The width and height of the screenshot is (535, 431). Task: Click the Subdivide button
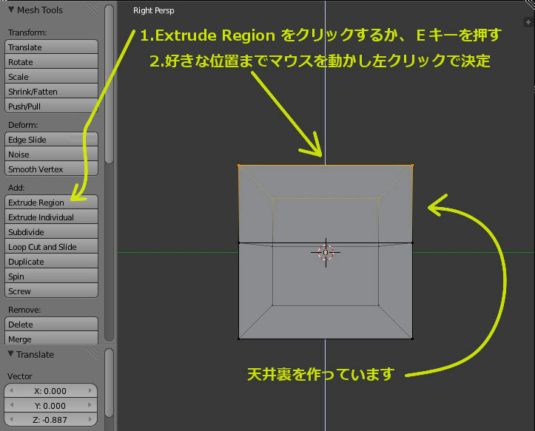(51, 232)
